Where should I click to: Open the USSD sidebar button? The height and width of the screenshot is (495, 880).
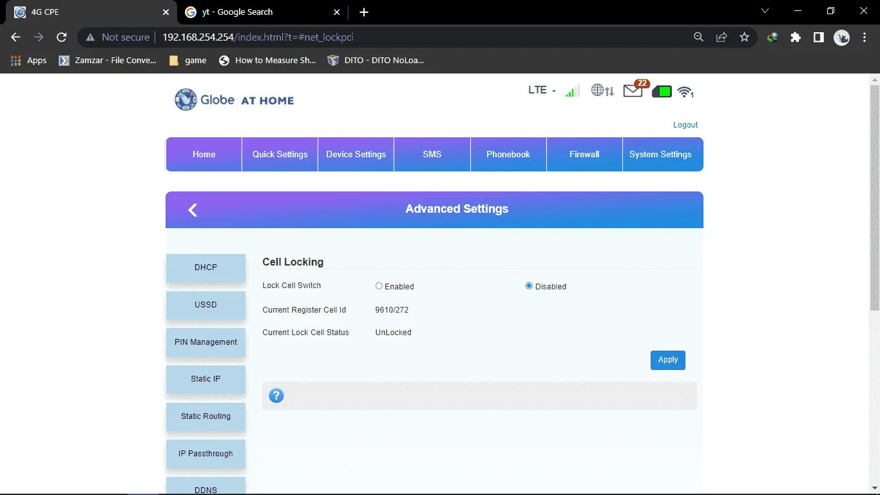pos(206,305)
